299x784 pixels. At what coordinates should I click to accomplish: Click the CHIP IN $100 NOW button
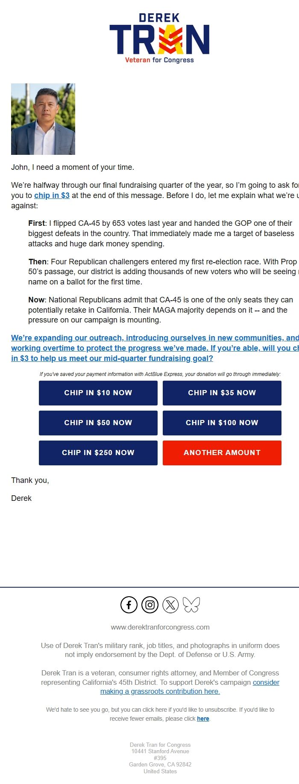(x=222, y=423)
